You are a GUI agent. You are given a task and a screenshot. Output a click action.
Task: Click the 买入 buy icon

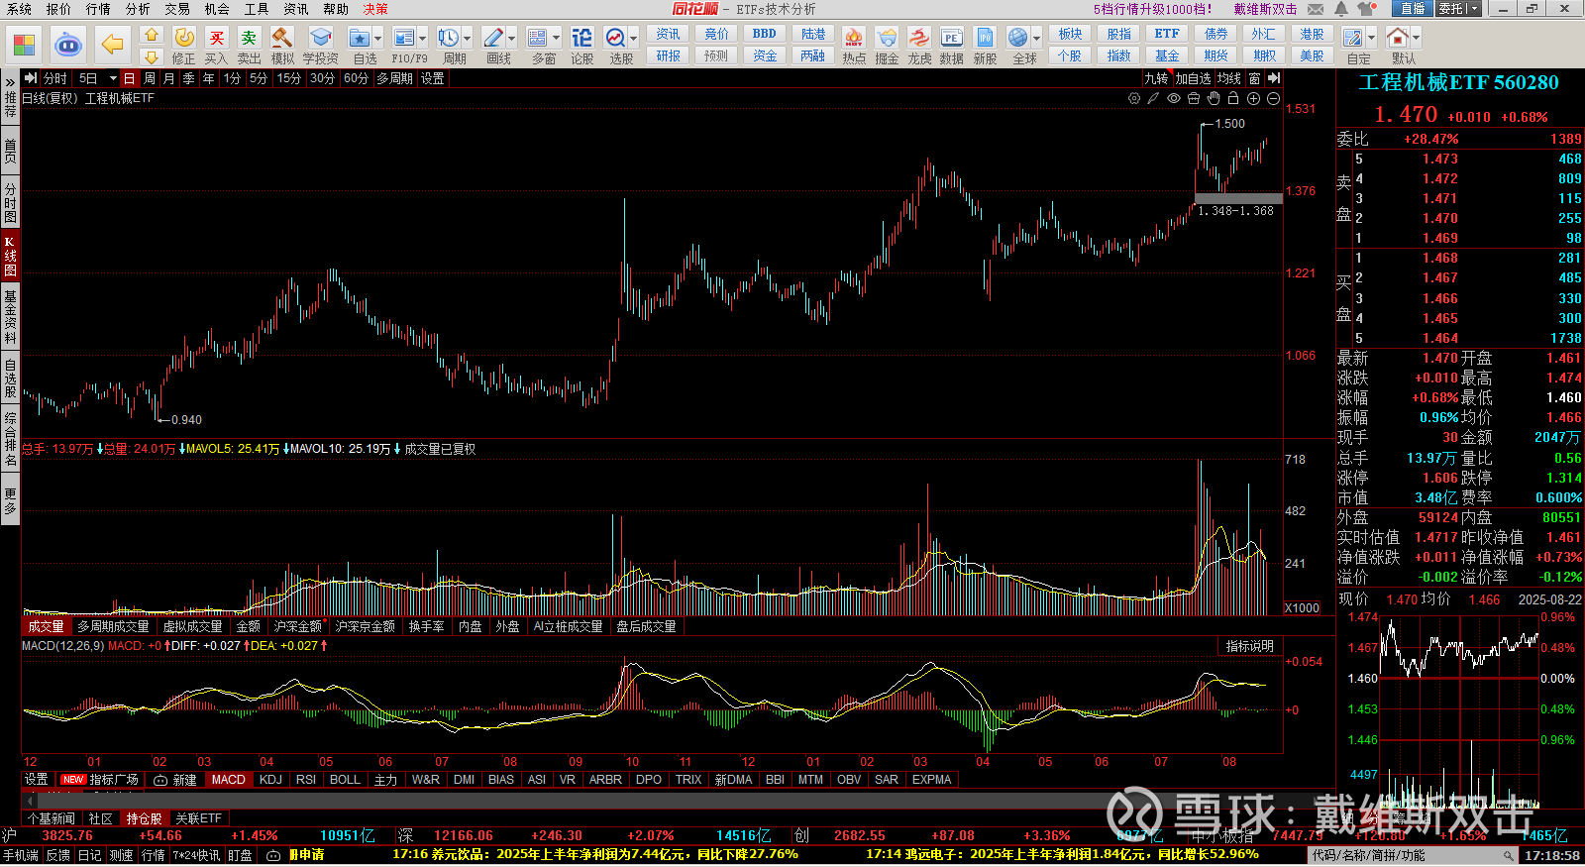[216, 46]
